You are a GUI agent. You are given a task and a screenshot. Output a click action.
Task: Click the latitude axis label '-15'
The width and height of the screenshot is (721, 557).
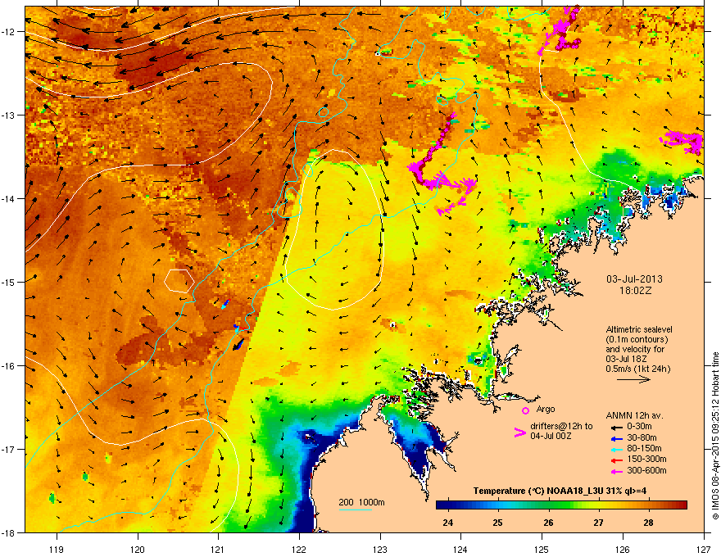(x=8, y=282)
